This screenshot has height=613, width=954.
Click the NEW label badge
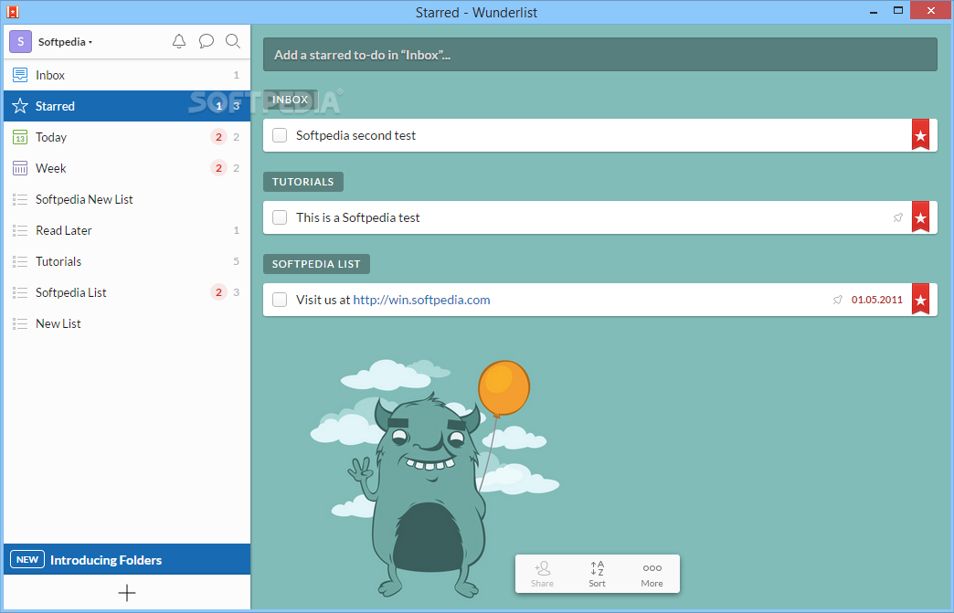coord(27,559)
